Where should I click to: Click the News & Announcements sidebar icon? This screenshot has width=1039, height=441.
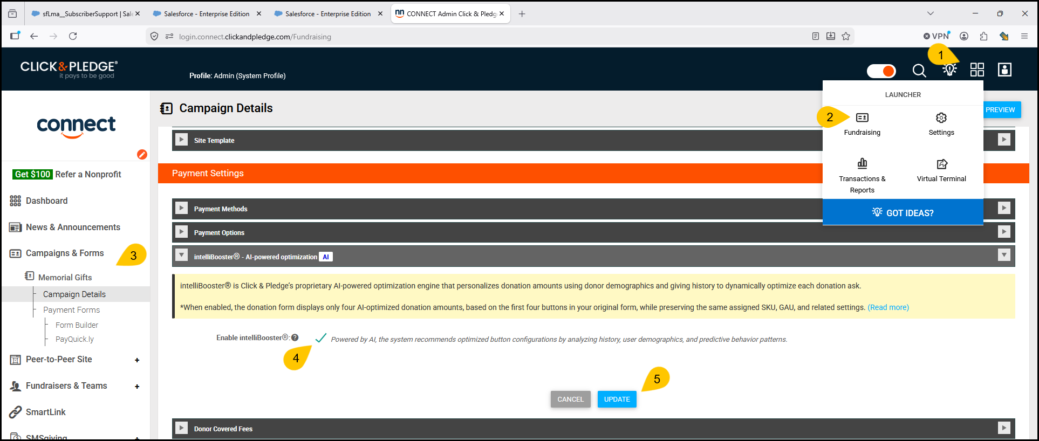point(15,228)
